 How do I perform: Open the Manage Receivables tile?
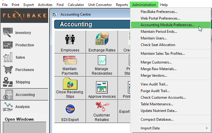coord(102,65)
